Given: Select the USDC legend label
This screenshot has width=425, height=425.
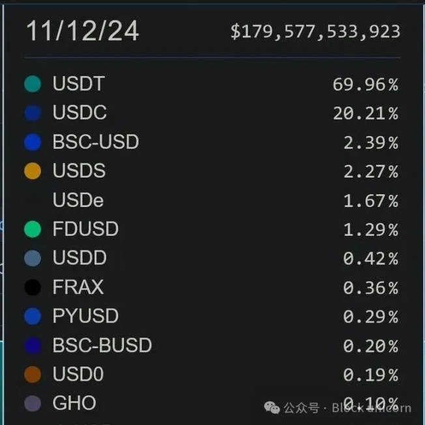Looking at the screenshot, I should (80, 113).
